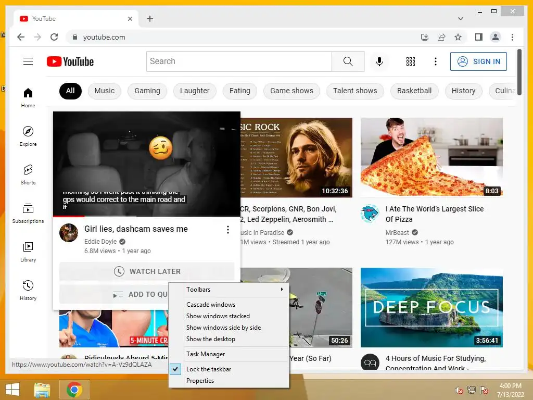Select the Gaming filter chip
Viewport: 533px width, 400px height.
[x=147, y=91]
